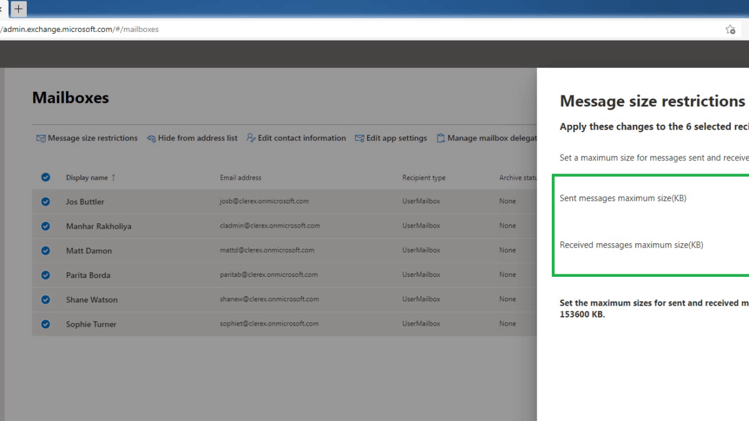Image resolution: width=749 pixels, height=421 pixels.
Task: Click the Edit contact information person icon
Action: [x=251, y=138]
